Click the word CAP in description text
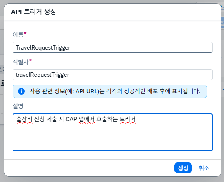 pos(71,119)
